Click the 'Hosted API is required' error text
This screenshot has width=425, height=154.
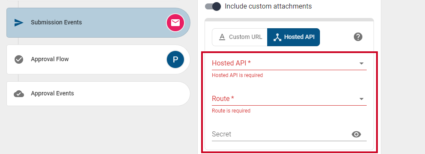[238, 75]
